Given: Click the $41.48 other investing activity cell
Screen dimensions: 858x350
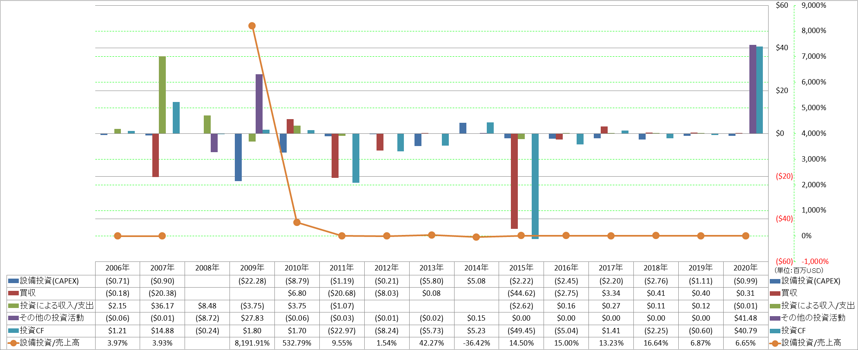Looking at the screenshot, I should click(x=745, y=318).
